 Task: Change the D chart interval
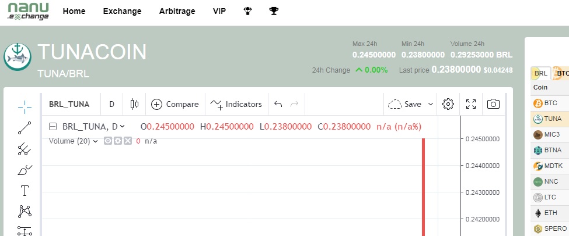112,104
